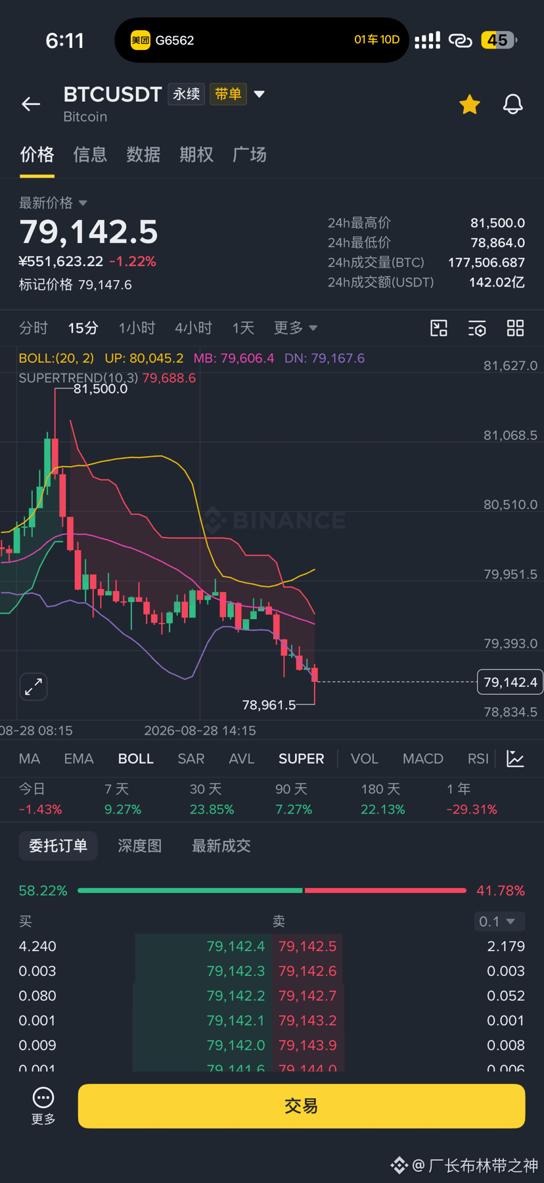Expand chart to fullscreen
The height and width of the screenshot is (1183, 544).
tap(34, 687)
